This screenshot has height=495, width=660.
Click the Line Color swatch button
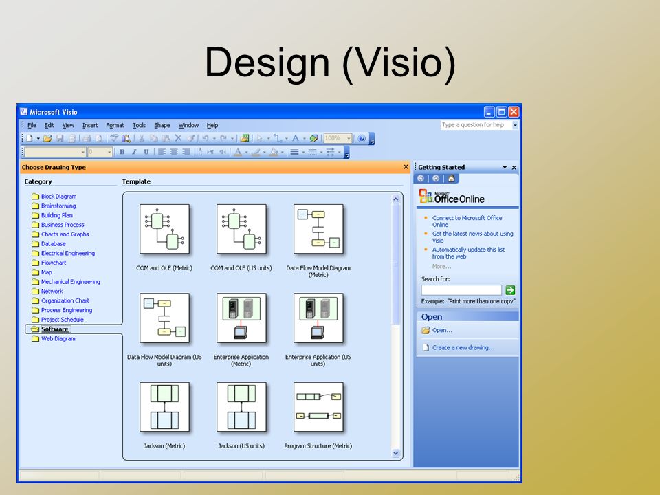(256, 152)
